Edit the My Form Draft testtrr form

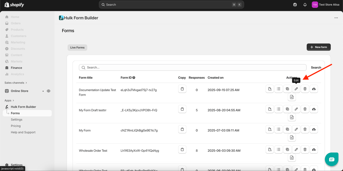click(x=296, y=109)
